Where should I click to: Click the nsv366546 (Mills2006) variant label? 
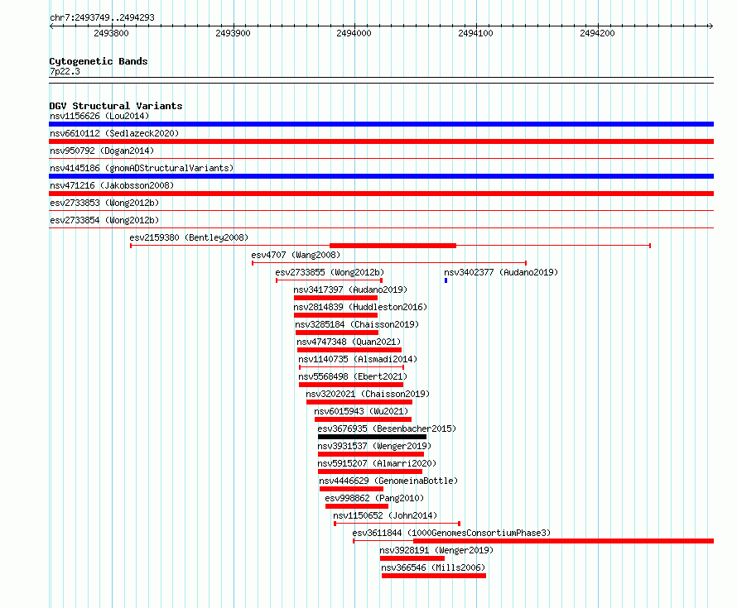(433, 567)
